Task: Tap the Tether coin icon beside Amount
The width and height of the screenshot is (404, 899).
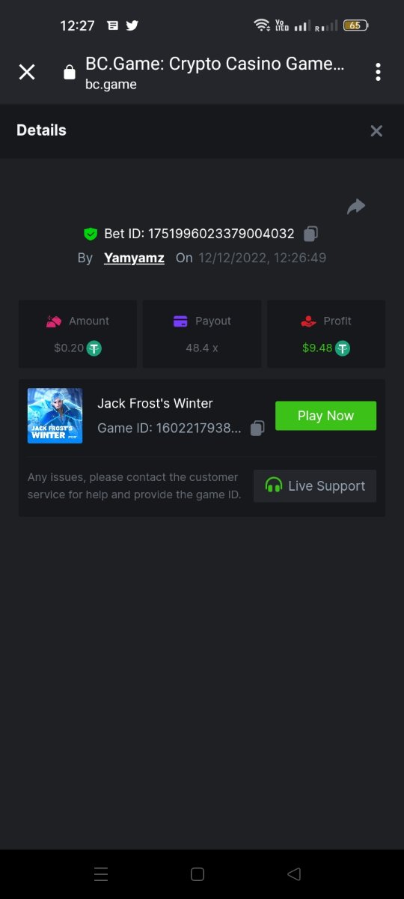Action: (x=94, y=348)
